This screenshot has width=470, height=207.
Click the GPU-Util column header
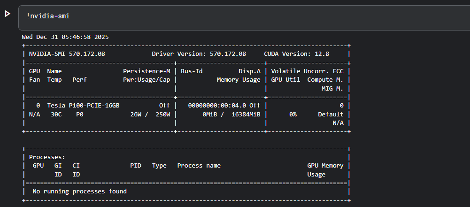tap(285, 80)
